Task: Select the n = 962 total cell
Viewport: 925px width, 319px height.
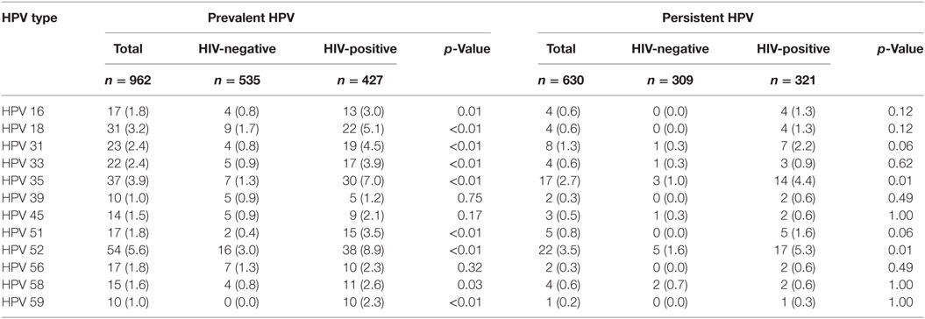Action: point(128,81)
